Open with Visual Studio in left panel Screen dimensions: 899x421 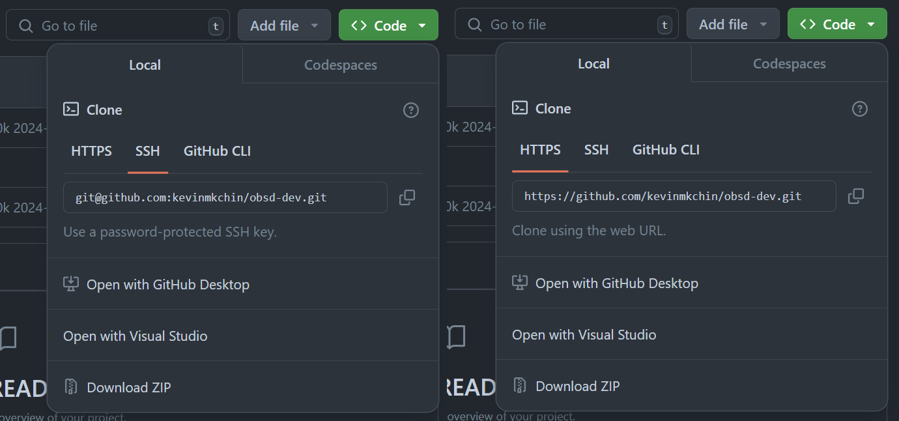243,336
